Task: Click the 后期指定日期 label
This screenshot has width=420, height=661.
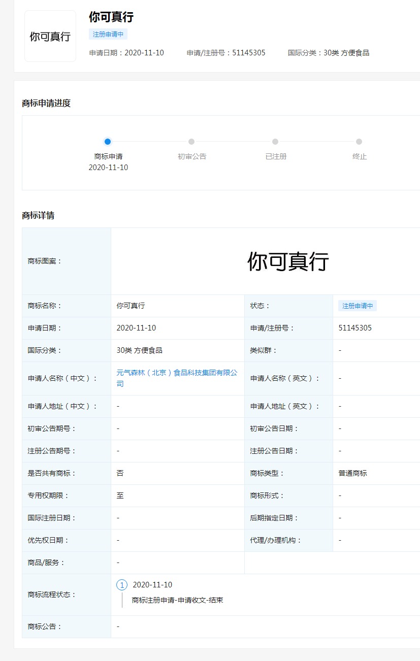Action: click(274, 518)
